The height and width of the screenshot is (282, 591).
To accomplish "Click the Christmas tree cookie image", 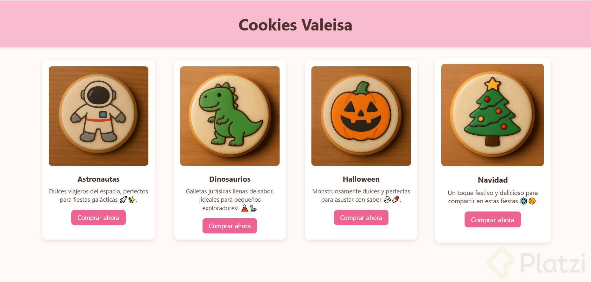I will tap(493, 115).
